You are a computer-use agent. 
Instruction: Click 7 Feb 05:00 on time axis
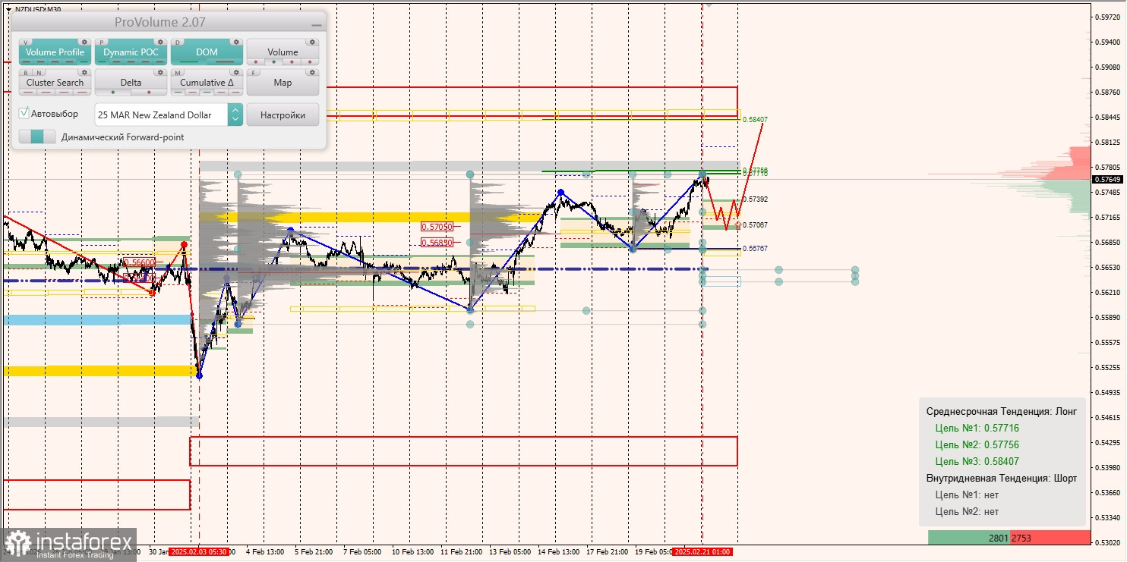(x=361, y=552)
